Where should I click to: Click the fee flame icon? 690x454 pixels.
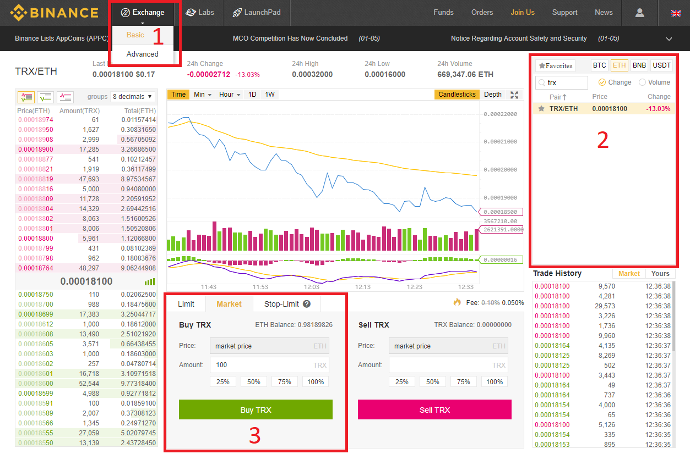point(457,302)
